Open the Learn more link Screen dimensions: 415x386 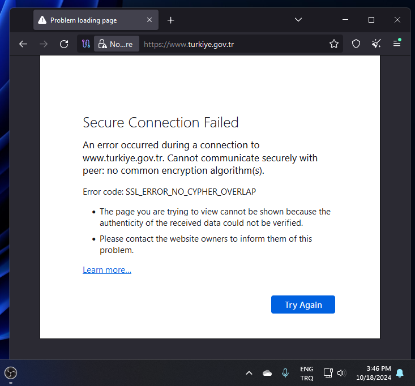pos(107,270)
